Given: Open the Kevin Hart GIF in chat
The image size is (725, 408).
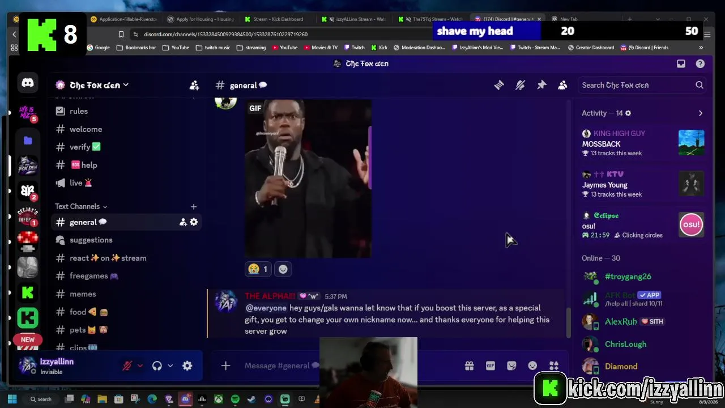Looking at the screenshot, I should [308, 179].
